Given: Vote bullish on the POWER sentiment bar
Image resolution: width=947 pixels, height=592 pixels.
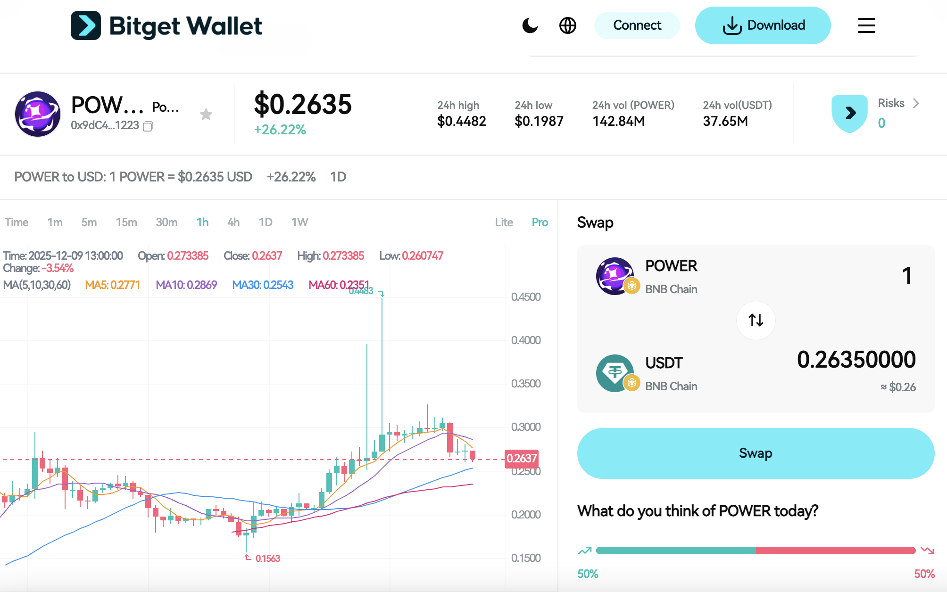Looking at the screenshot, I should tap(586, 550).
